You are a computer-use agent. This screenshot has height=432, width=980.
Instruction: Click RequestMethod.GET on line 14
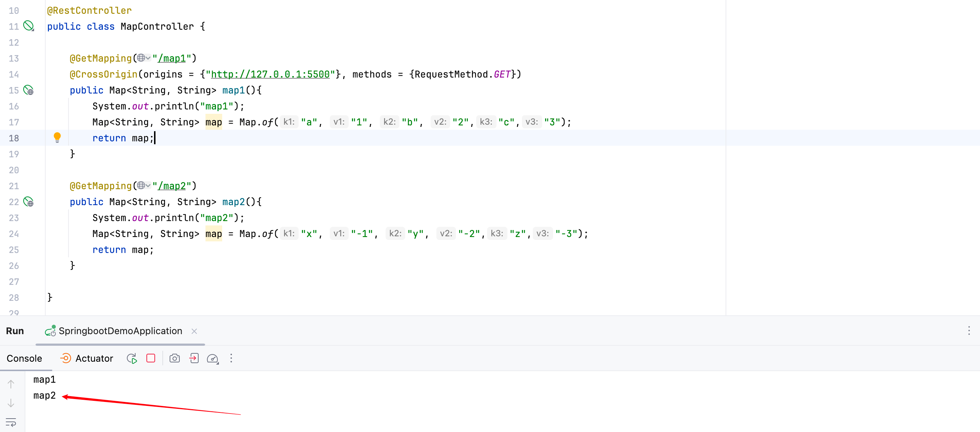tap(462, 74)
